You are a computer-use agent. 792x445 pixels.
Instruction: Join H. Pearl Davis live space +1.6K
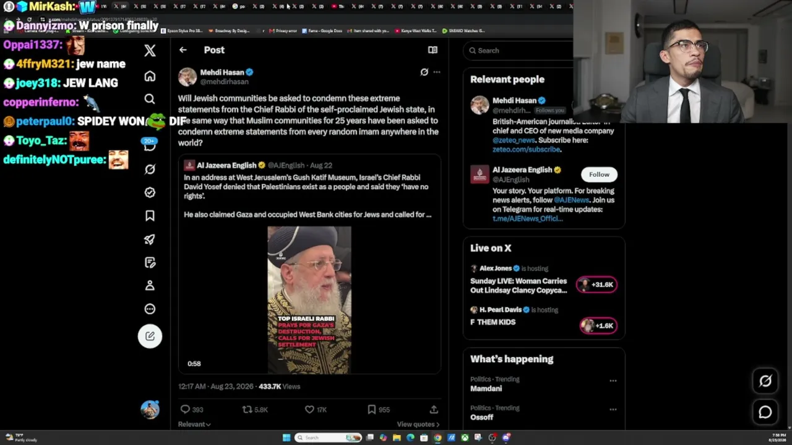598,326
